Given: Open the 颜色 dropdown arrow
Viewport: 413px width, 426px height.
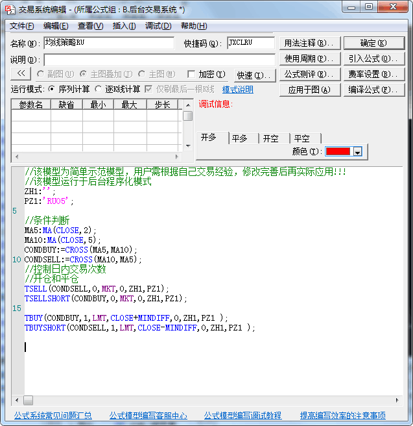Looking at the screenshot, I should 358,151.
